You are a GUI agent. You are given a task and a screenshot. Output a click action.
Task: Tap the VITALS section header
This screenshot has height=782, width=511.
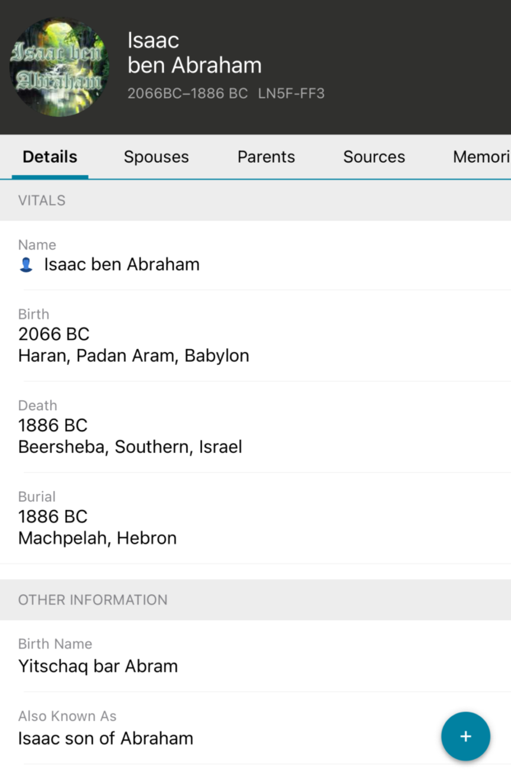[42, 201]
